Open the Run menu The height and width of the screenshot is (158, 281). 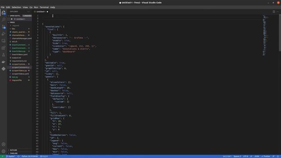36,7
